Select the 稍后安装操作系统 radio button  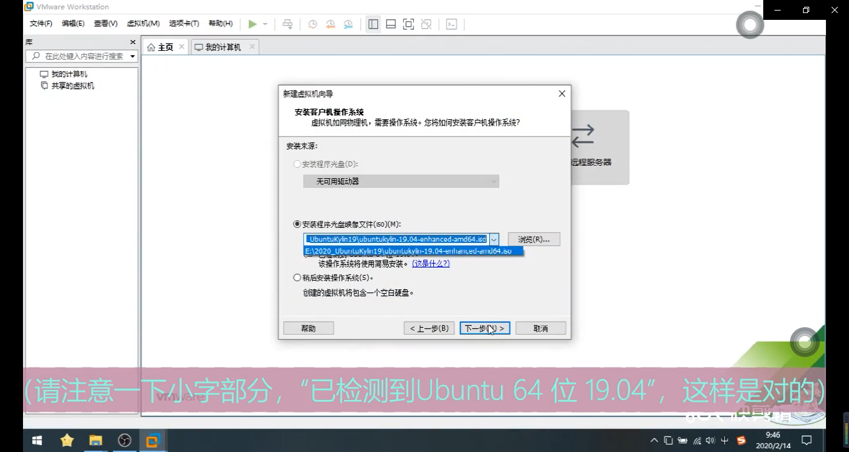(x=296, y=278)
